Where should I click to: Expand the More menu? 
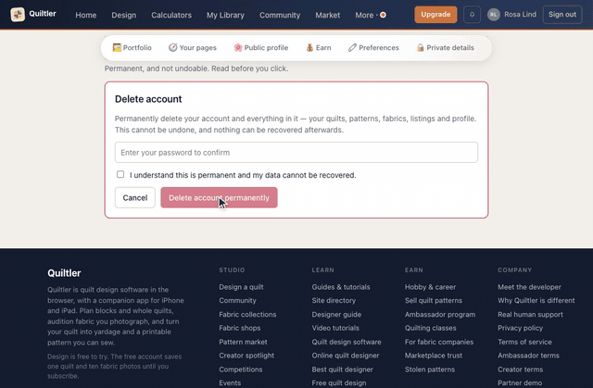coord(371,15)
